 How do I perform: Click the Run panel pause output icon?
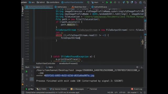coord(27,79)
